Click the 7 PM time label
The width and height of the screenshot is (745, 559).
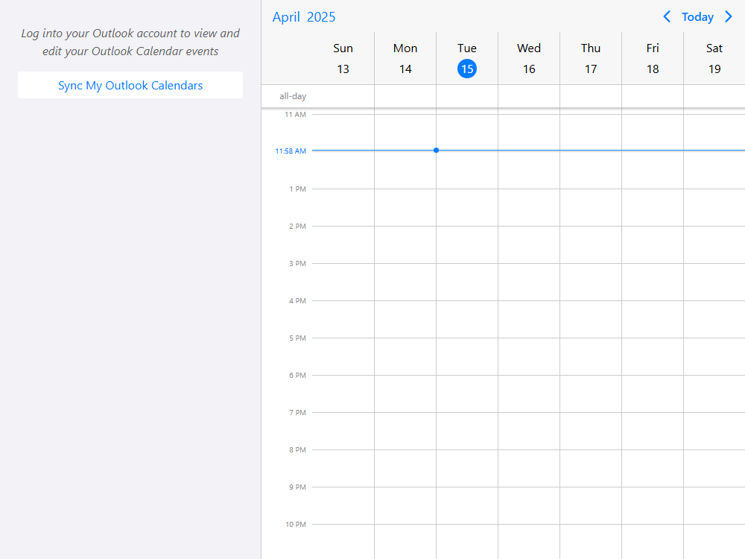[x=297, y=413]
